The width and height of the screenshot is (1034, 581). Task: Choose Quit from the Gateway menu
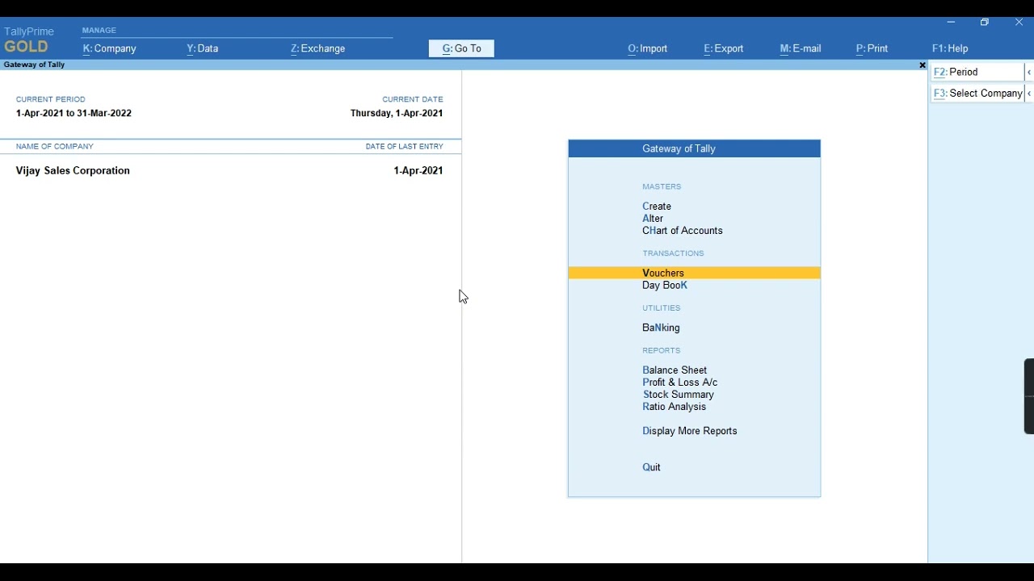651,467
